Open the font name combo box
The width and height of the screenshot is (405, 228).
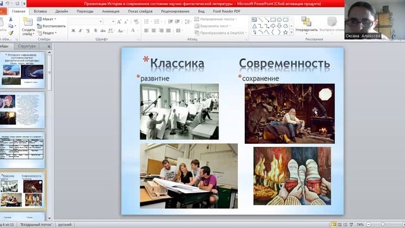(86, 22)
